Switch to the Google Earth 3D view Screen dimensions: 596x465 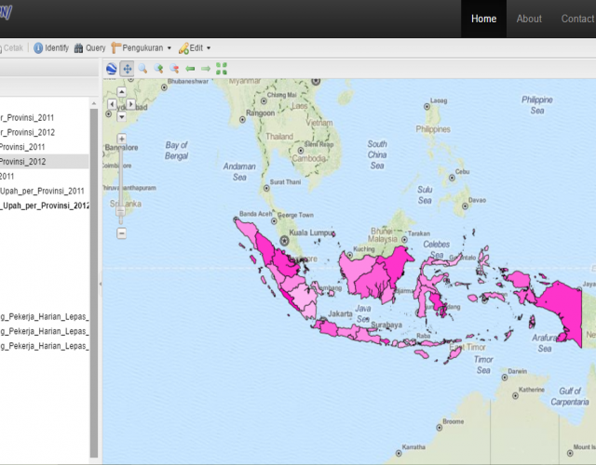point(112,68)
